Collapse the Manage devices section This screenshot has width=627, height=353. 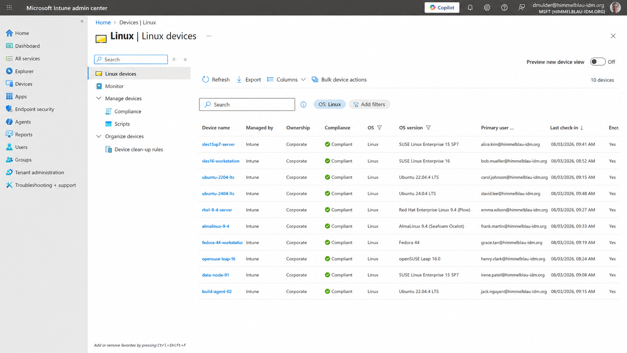click(99, 98)
